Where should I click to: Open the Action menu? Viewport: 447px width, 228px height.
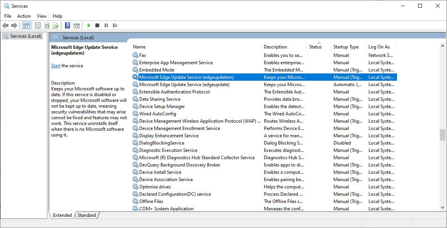[24, 16]
